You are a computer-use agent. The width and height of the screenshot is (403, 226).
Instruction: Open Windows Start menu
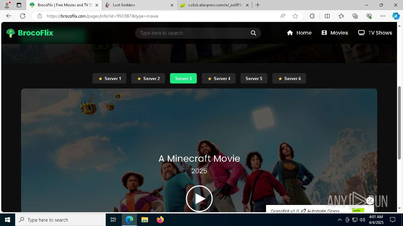point(8,220)
